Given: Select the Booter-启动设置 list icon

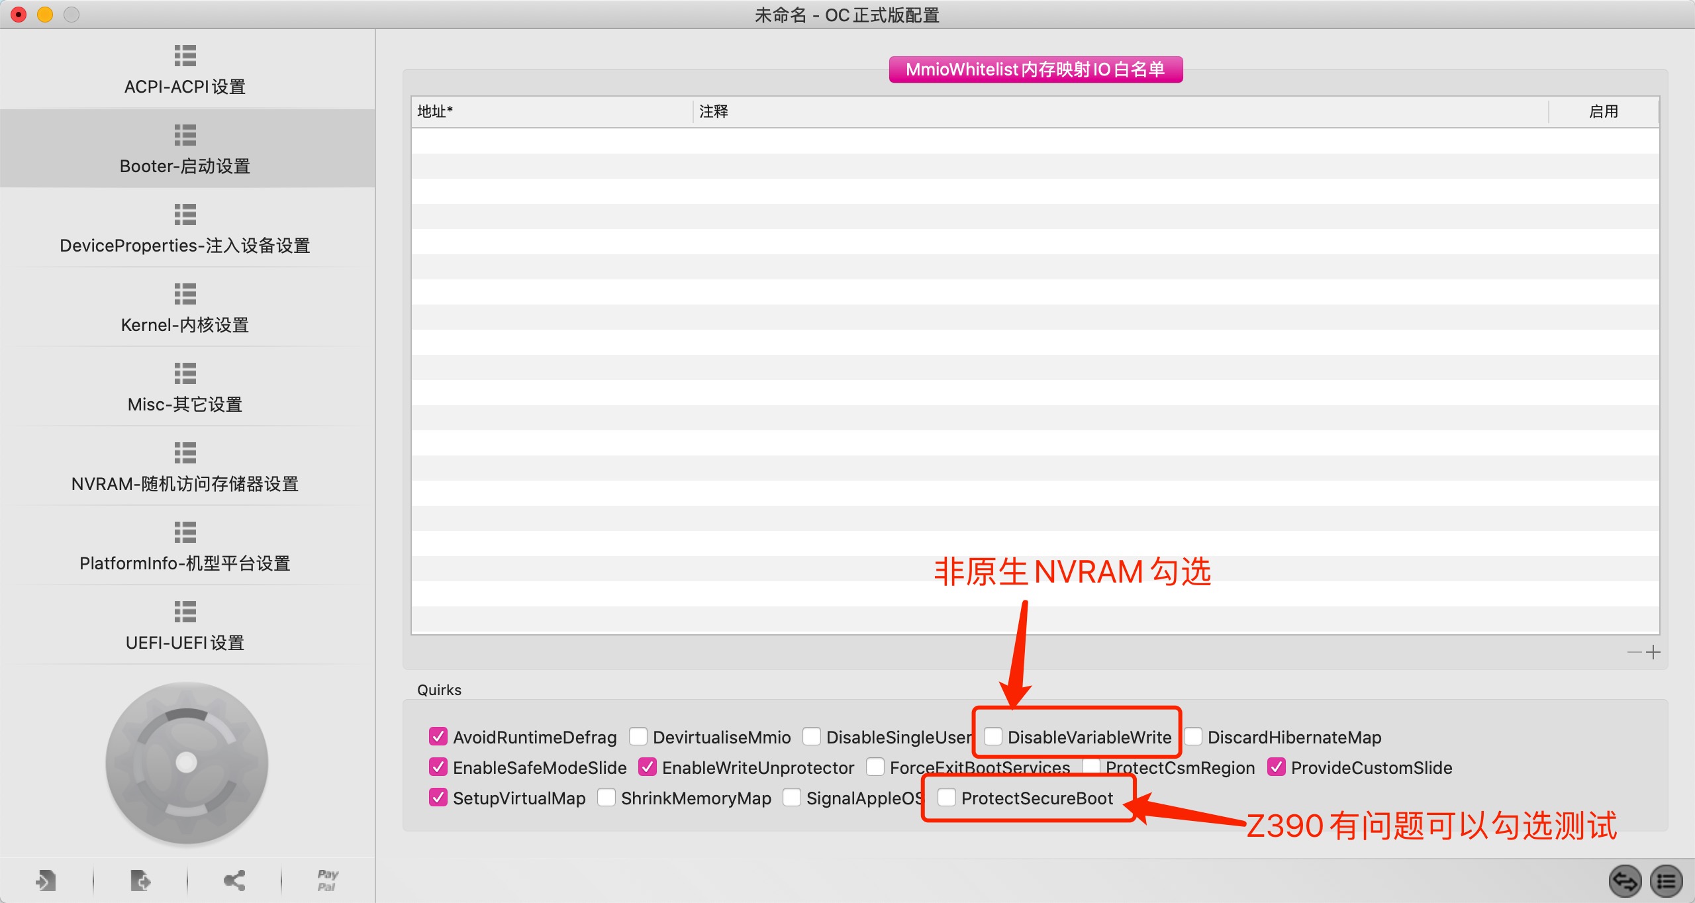Looking at the screenshot, I should coord(185,135).
